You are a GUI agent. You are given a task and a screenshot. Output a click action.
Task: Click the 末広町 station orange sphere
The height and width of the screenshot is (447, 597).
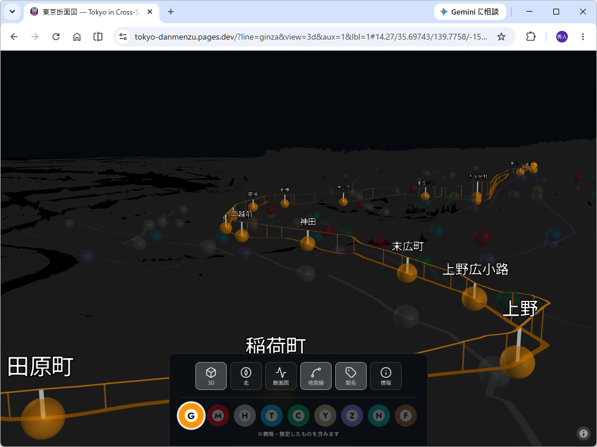[407, 272]
